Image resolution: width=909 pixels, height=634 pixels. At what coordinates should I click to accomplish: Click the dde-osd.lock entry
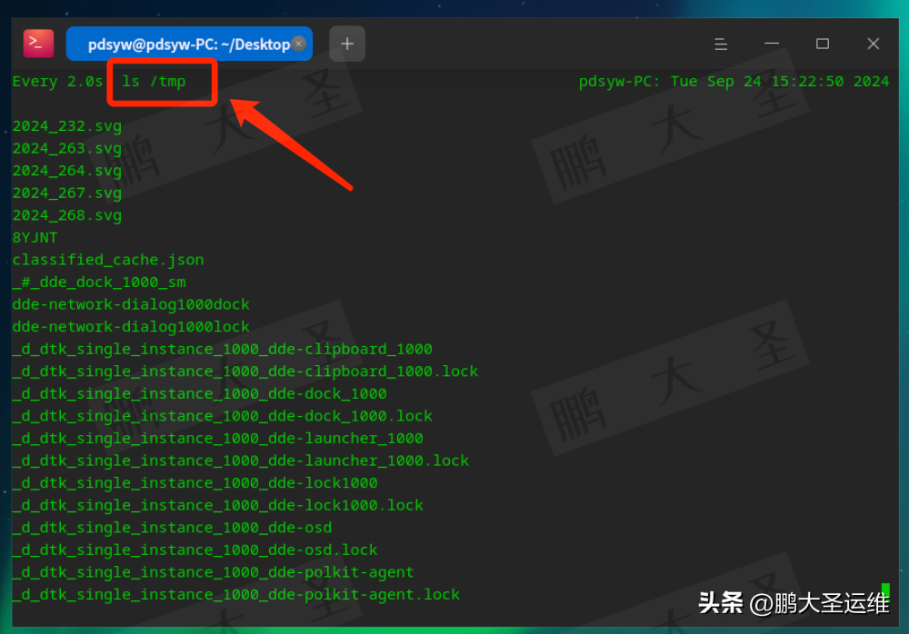point(195,550)
